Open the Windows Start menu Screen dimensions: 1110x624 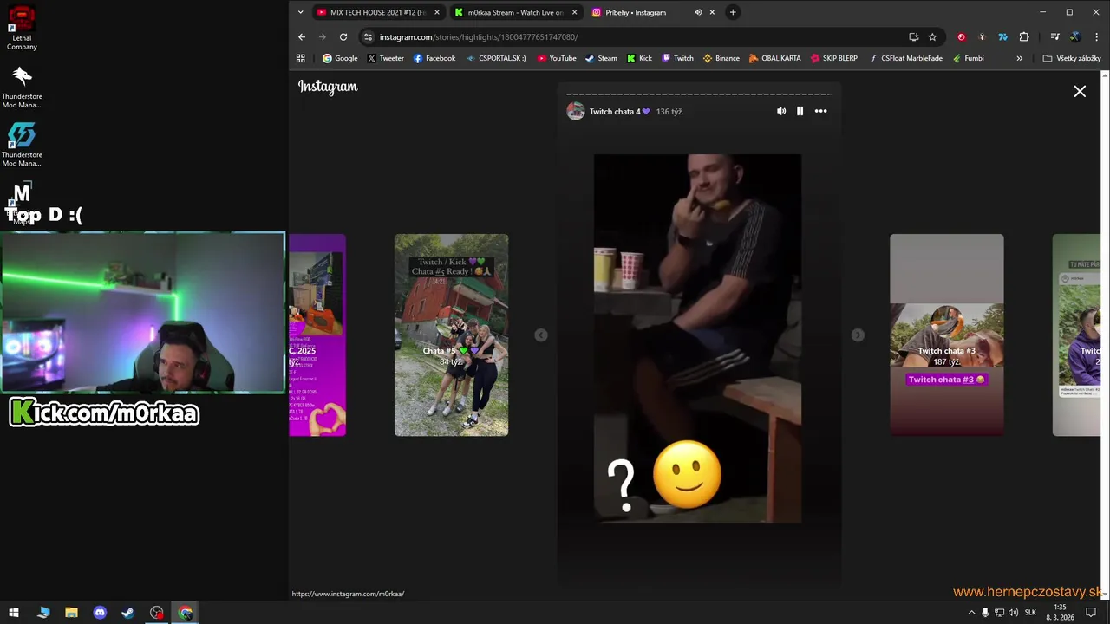point(14,613)
